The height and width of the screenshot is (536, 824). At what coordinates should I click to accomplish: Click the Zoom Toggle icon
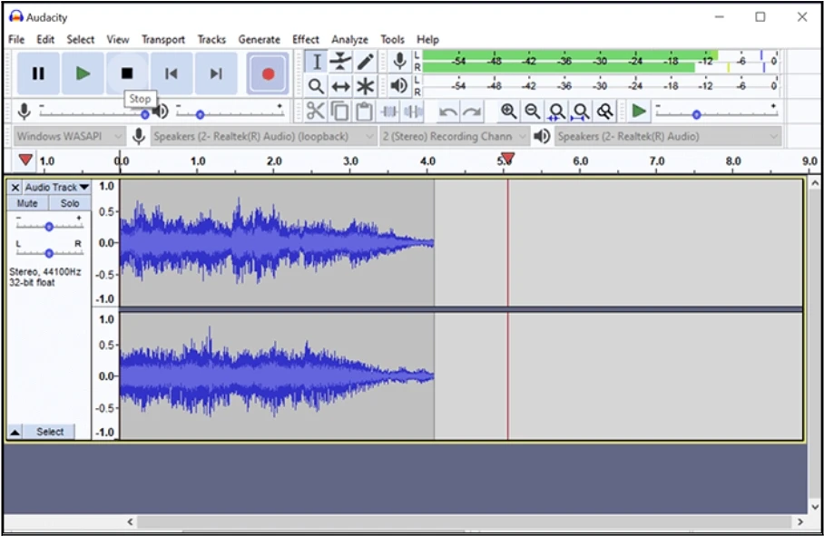(605, 112)
